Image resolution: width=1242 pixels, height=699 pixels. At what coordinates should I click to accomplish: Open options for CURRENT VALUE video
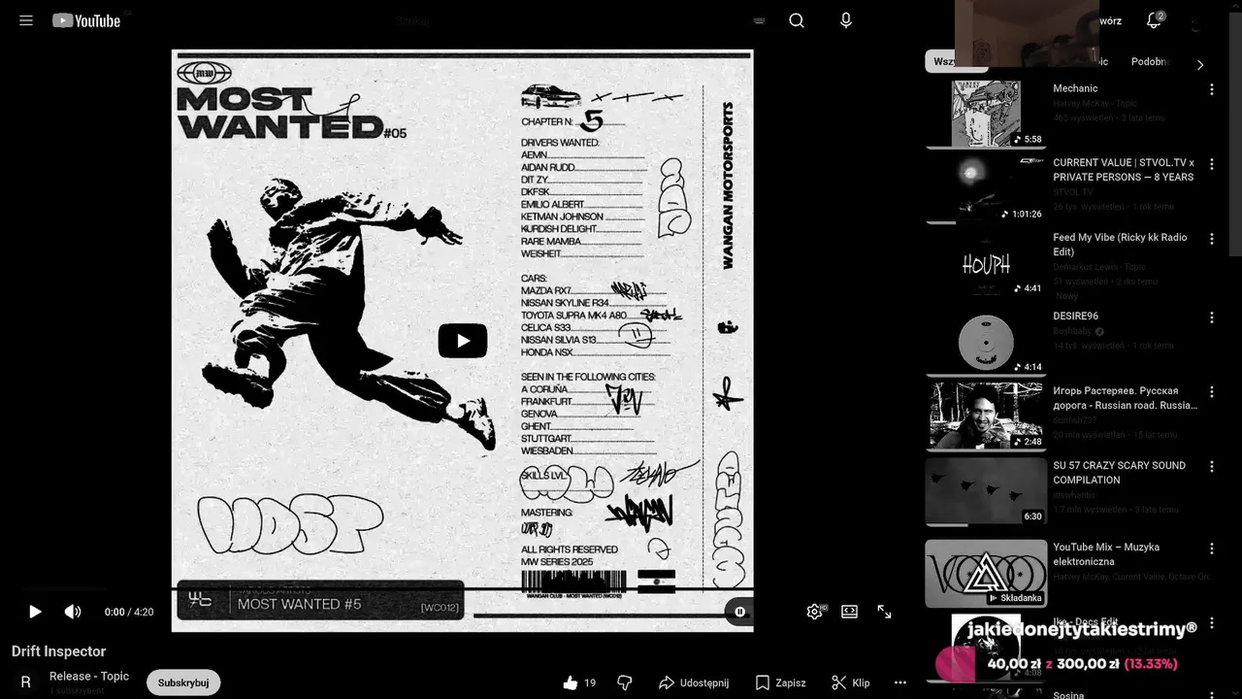(1211, 164)
